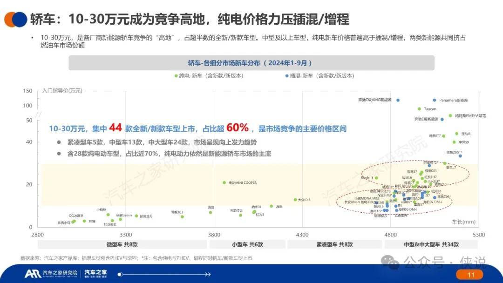The image size is (503, 283).
Task: Click the 路特斯EMEYA繁花 green data point
Action: [450, 116]
